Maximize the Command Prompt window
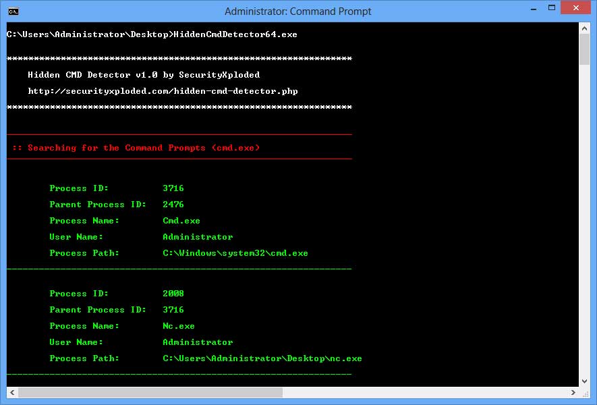This screenshot has height=405, width=597. [x=551, y=8]
